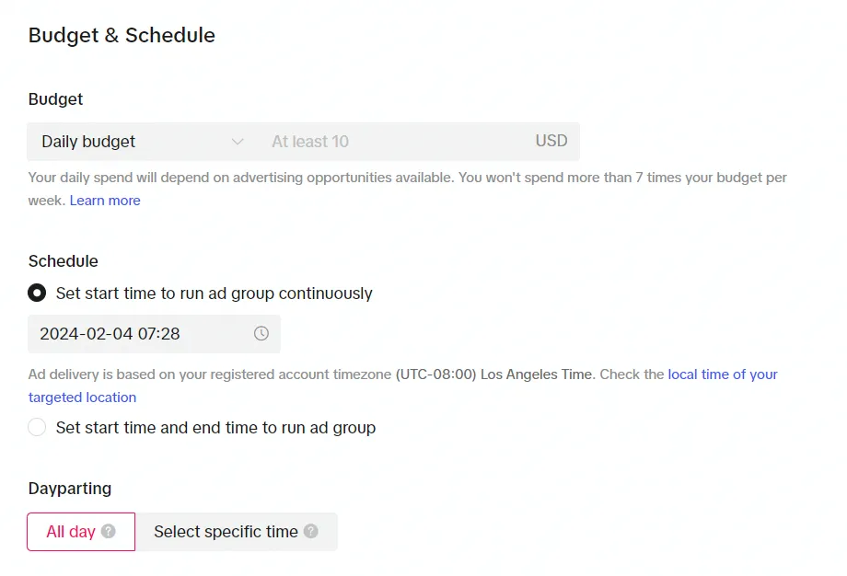The image size is (847, 576).
Task: Open the Learn more link
Action: [105, 201]
